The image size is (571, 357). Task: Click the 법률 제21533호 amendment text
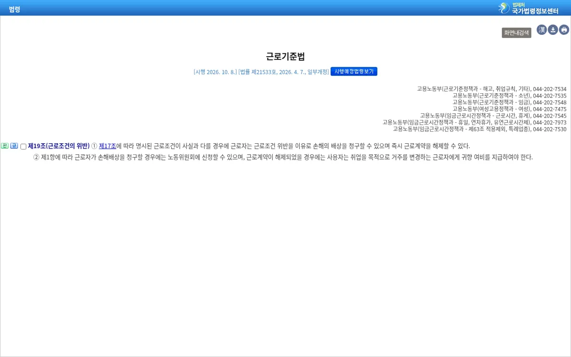coord(284,72)
